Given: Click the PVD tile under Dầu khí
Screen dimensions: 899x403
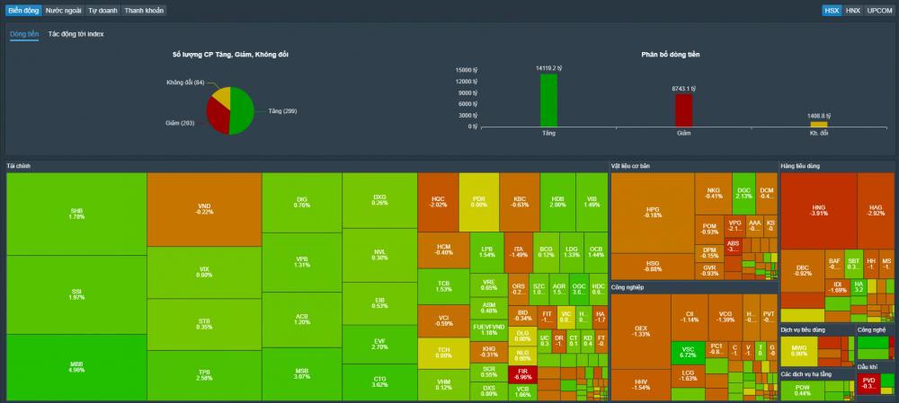Looking at the screenshot, I should 868,382.
